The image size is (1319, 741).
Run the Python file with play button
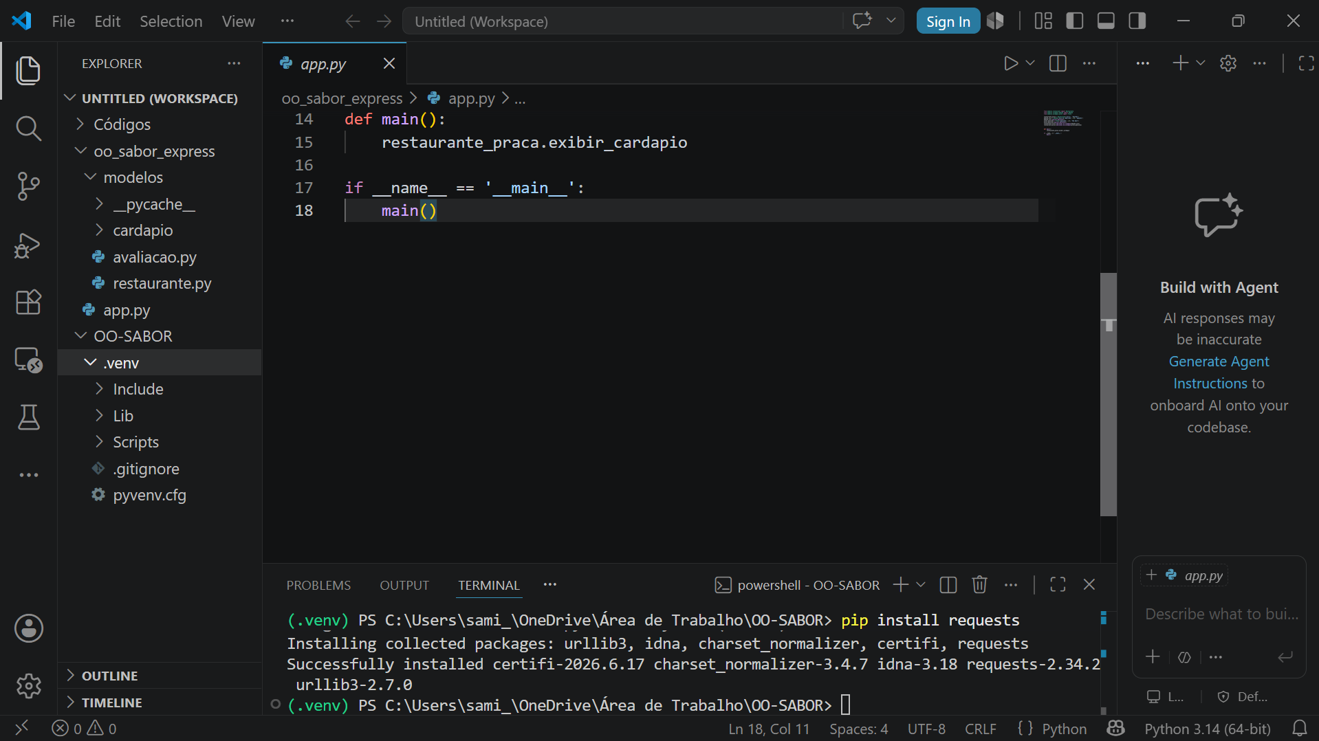[x=1010, y=63]
